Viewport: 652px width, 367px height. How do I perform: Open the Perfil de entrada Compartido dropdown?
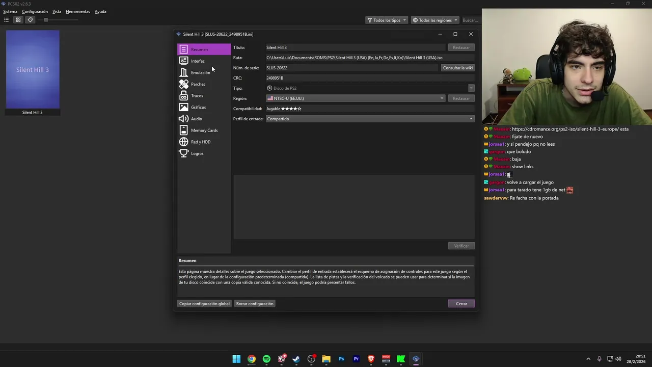click(370, 119)
